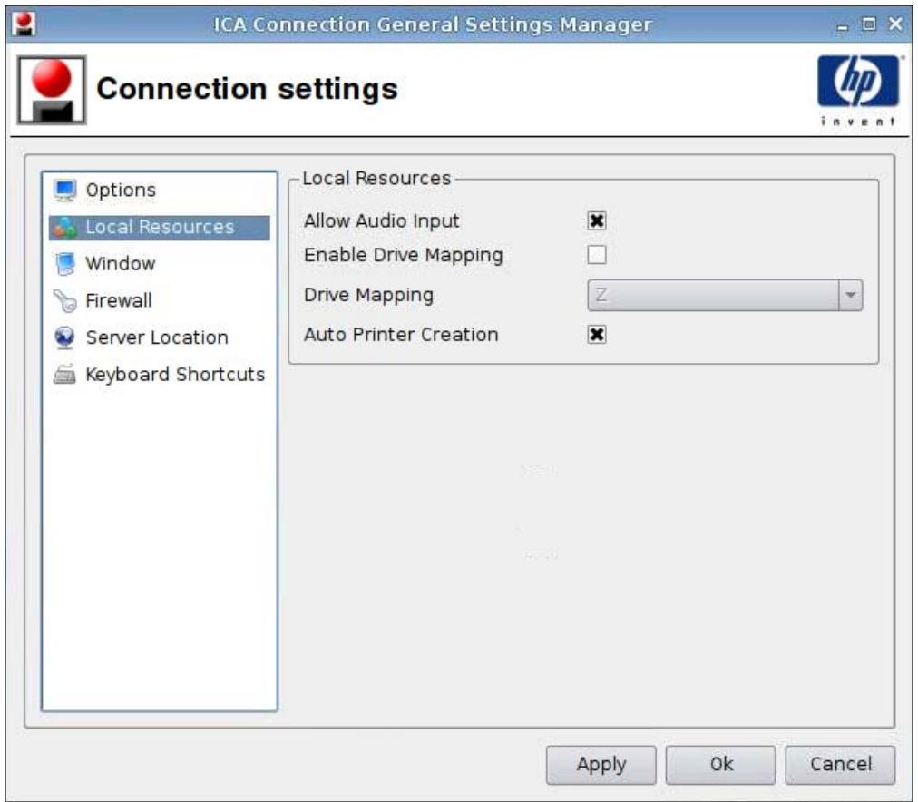Minimize the ICA settings window

click(x=843, y=25)
